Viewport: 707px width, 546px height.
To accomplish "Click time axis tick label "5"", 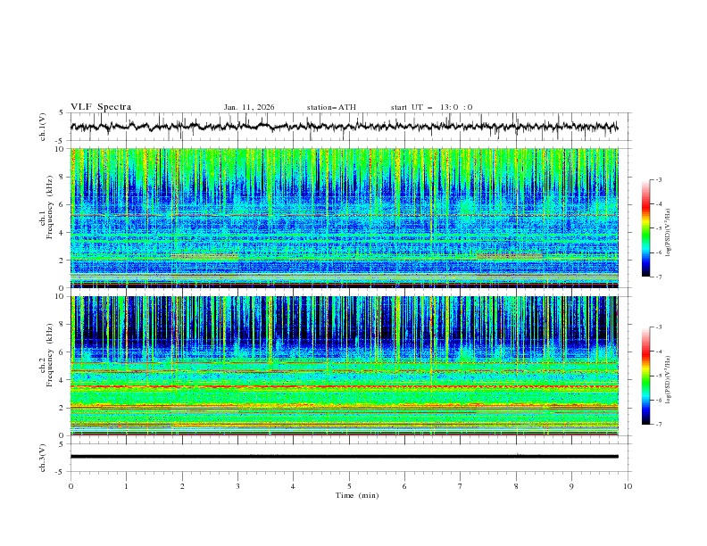I will tap(349, 486).
